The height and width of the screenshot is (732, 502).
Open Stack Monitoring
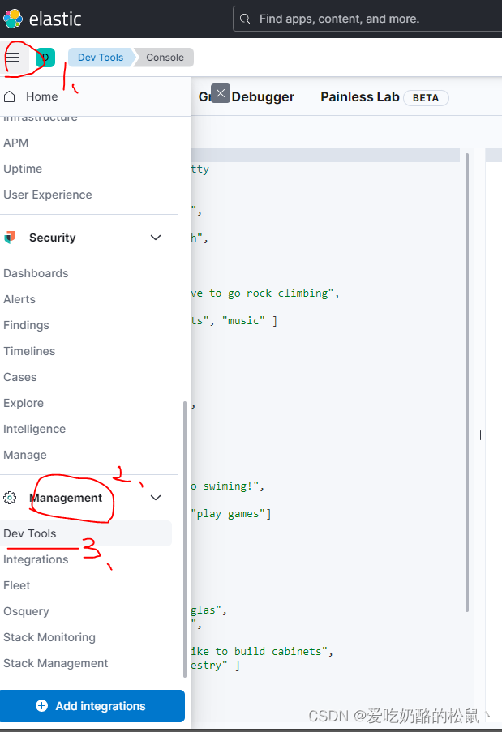coord(49,637)
